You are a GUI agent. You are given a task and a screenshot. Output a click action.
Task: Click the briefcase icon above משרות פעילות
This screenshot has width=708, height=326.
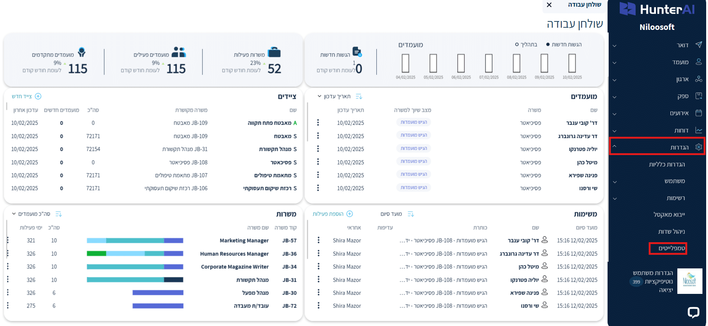[x=274, y=52]
